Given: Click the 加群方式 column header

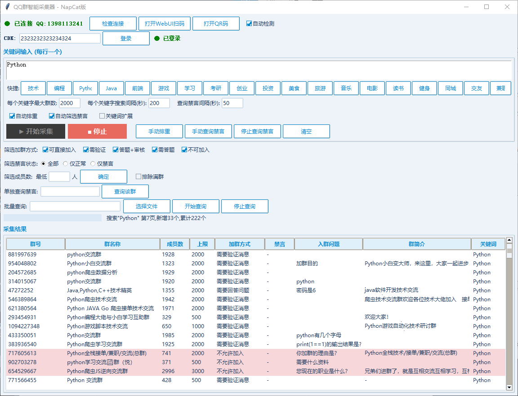Looking at the screenshot, I should click(x=240, y=244).
